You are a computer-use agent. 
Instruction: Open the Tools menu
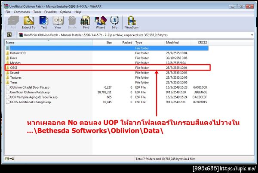[37, 12]
